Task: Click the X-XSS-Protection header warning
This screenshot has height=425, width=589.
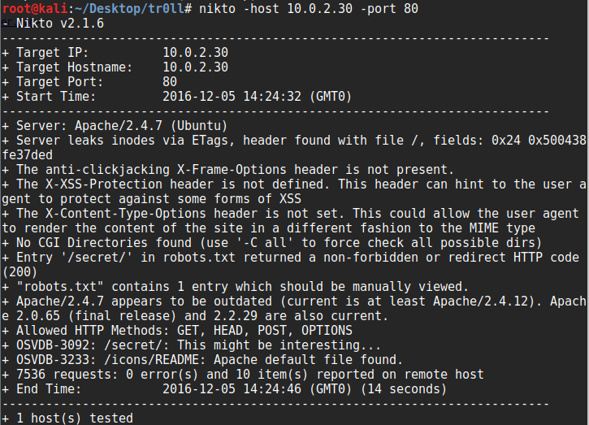Action: (x=294, y=191)
